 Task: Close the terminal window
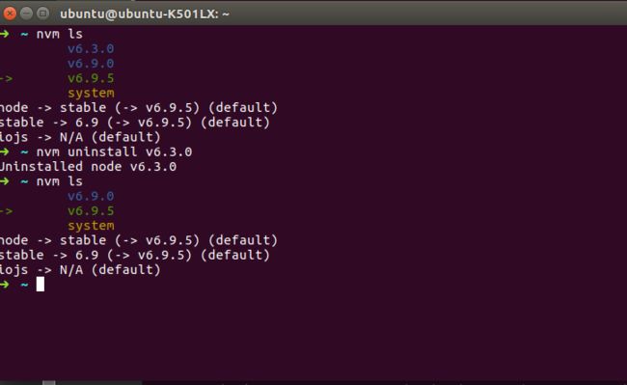[10, 14]
